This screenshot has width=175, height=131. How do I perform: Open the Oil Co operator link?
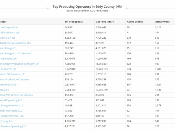tap(8, 85)
